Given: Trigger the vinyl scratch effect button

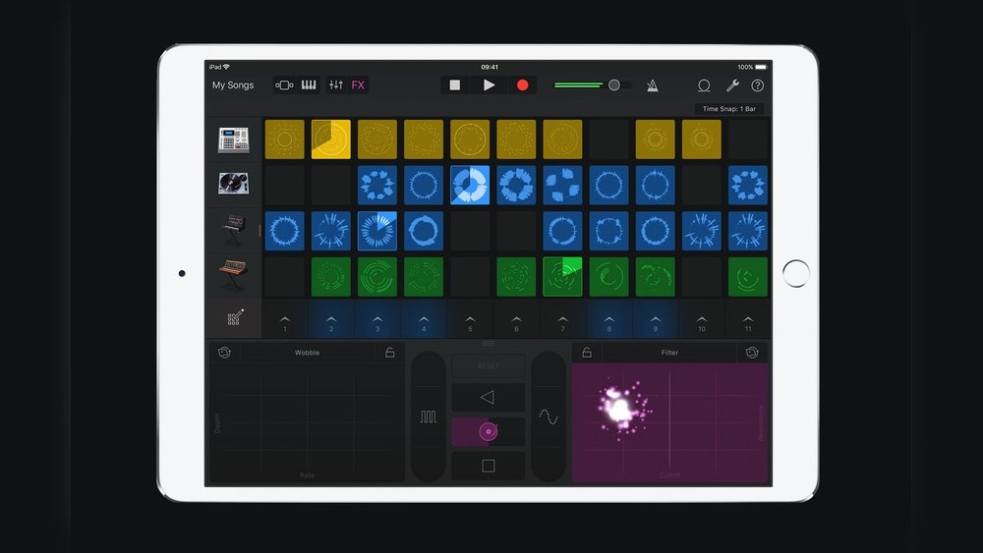Looking at the screenshot, I should pyautogui.click(x=489, y=431).
